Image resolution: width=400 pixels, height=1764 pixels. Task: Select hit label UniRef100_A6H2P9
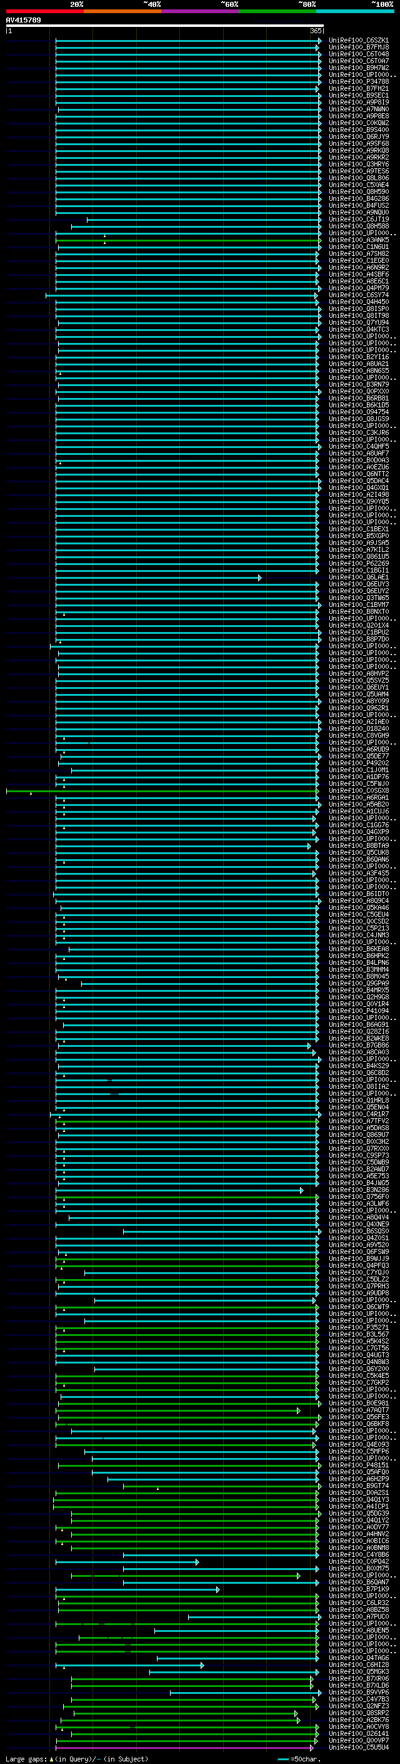point(358,1479)
